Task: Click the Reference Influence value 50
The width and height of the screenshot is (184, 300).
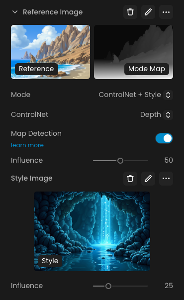Action: click(169, 160)
